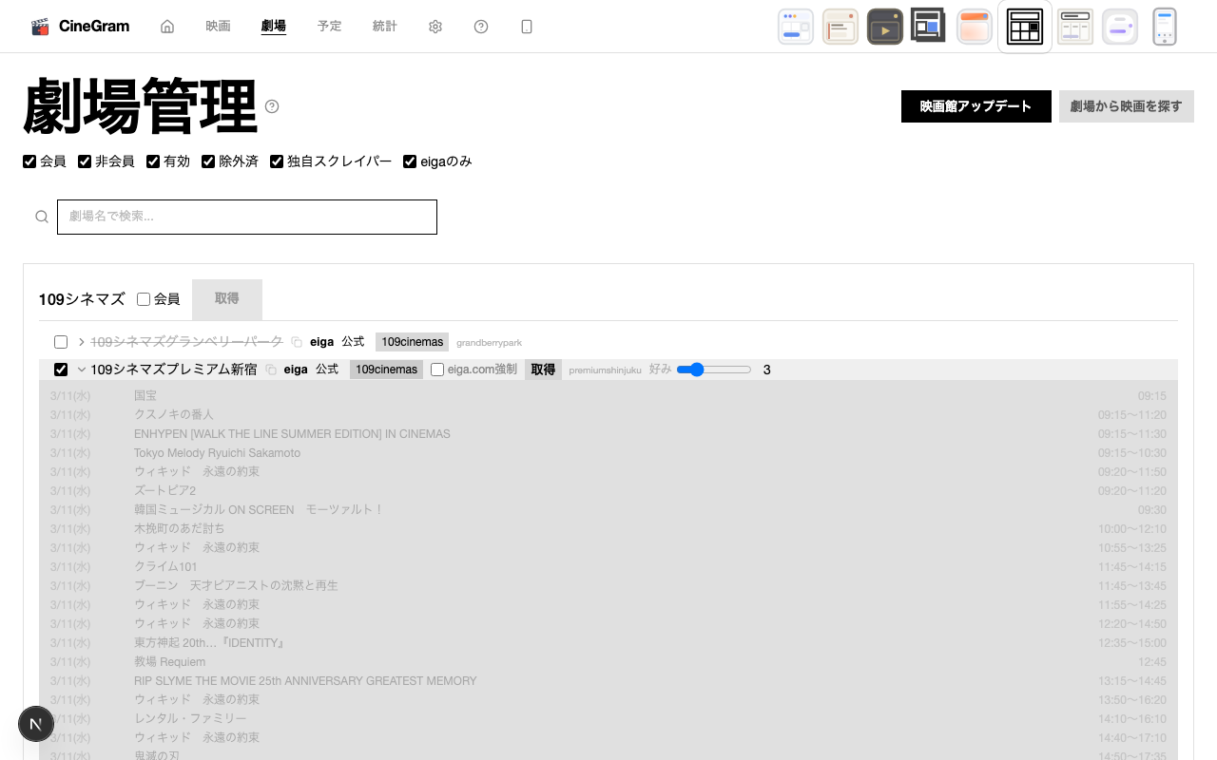This screenshot has height=760, width=1217.
Task: Open settings via the gear icon
Action: pos(435,27)
